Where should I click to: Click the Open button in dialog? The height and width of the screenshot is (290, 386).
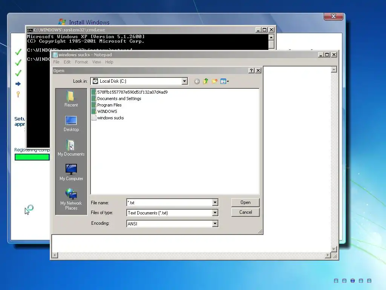pos(245,202)
